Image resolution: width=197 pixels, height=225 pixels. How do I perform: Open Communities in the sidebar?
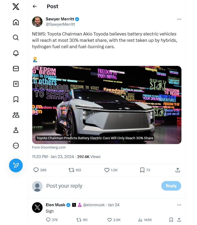[16, 115]
